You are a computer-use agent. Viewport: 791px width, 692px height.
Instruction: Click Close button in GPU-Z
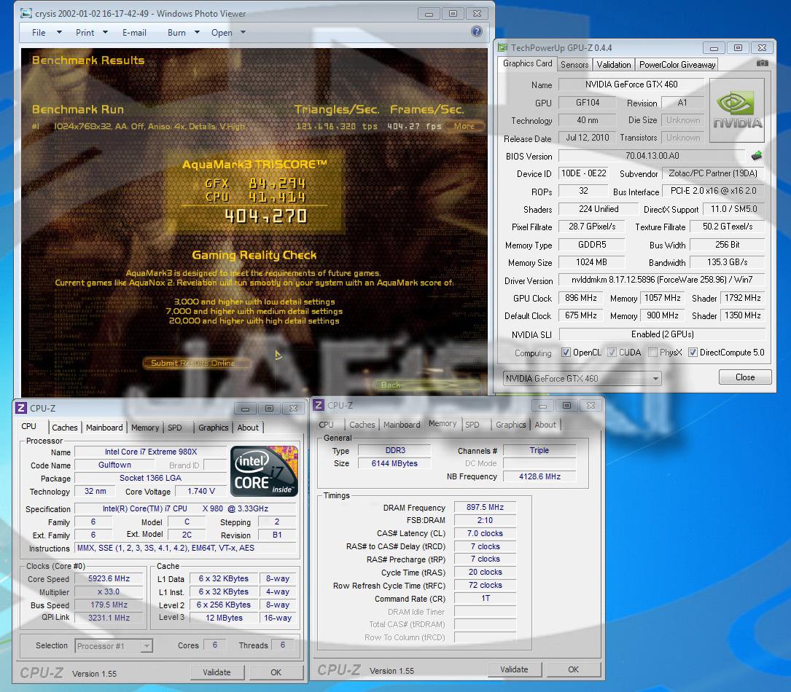745,377
